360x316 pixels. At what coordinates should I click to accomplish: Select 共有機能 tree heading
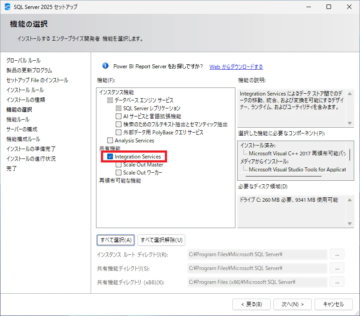[110, 148]
